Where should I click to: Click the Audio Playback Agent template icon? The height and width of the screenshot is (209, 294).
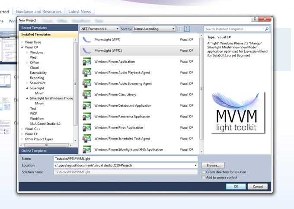86,73
